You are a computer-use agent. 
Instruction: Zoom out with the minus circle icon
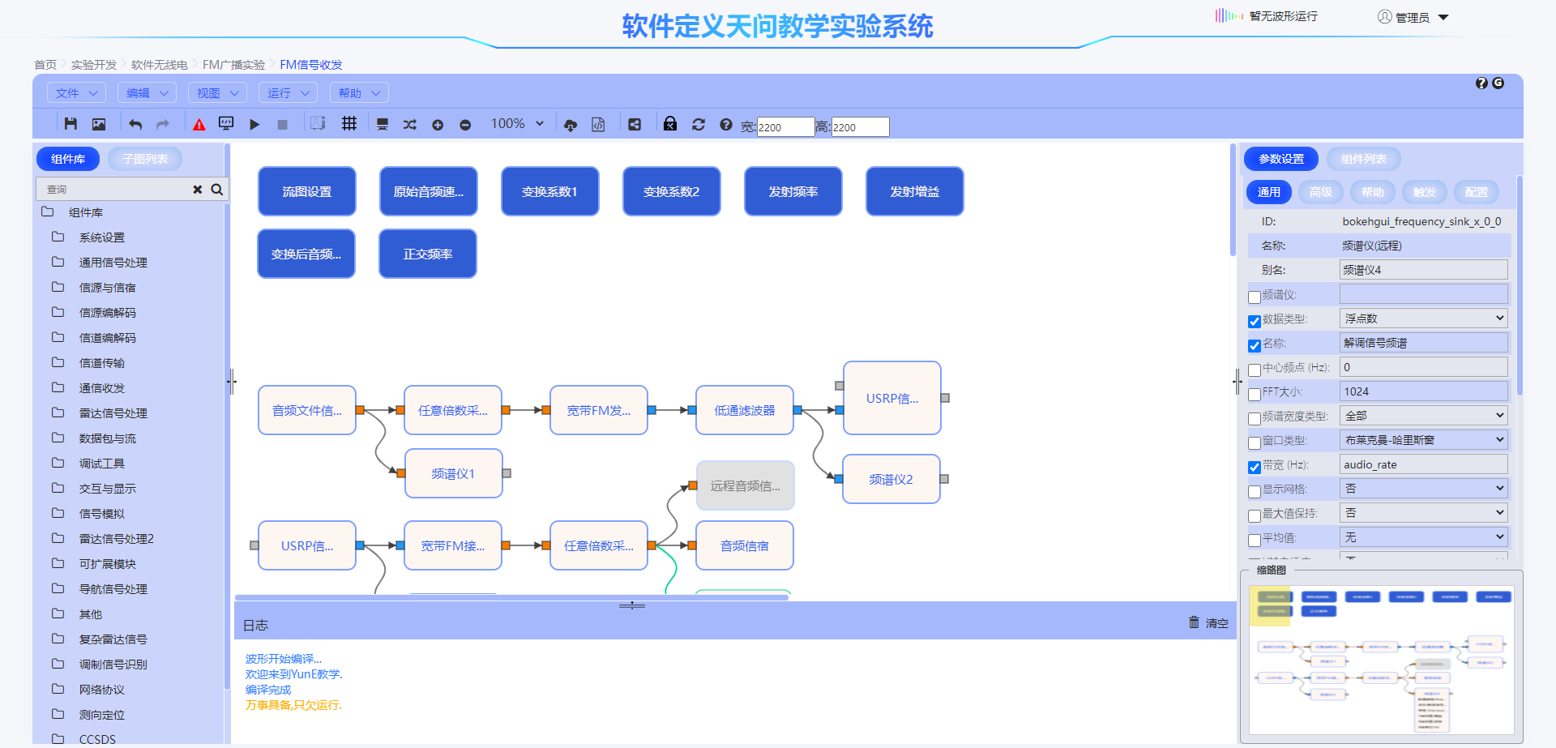[x=465, y=125]
